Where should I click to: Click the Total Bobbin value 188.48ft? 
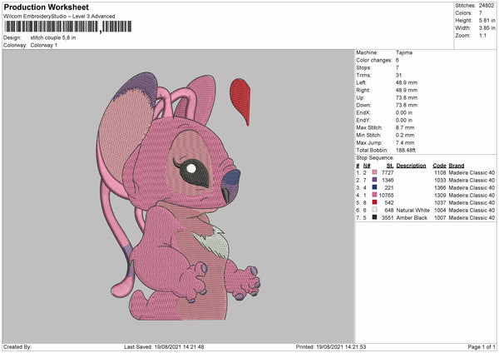406,150
